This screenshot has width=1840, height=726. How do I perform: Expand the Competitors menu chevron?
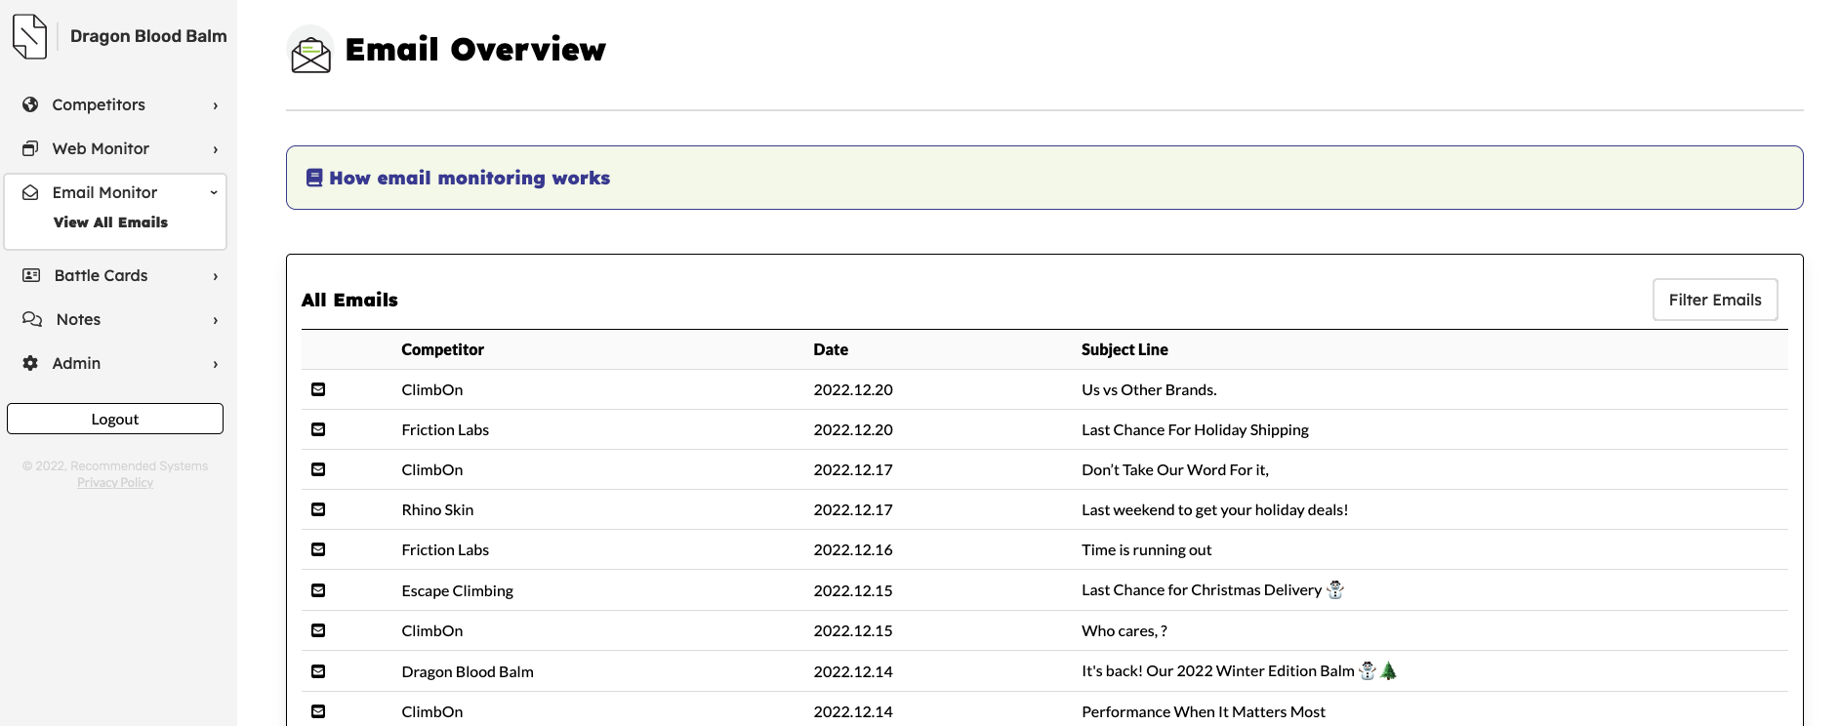point(216,105)
